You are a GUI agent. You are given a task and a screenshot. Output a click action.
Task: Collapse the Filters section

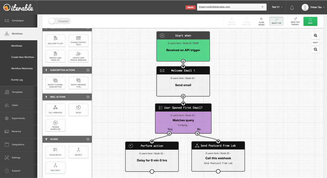point(88,139)
